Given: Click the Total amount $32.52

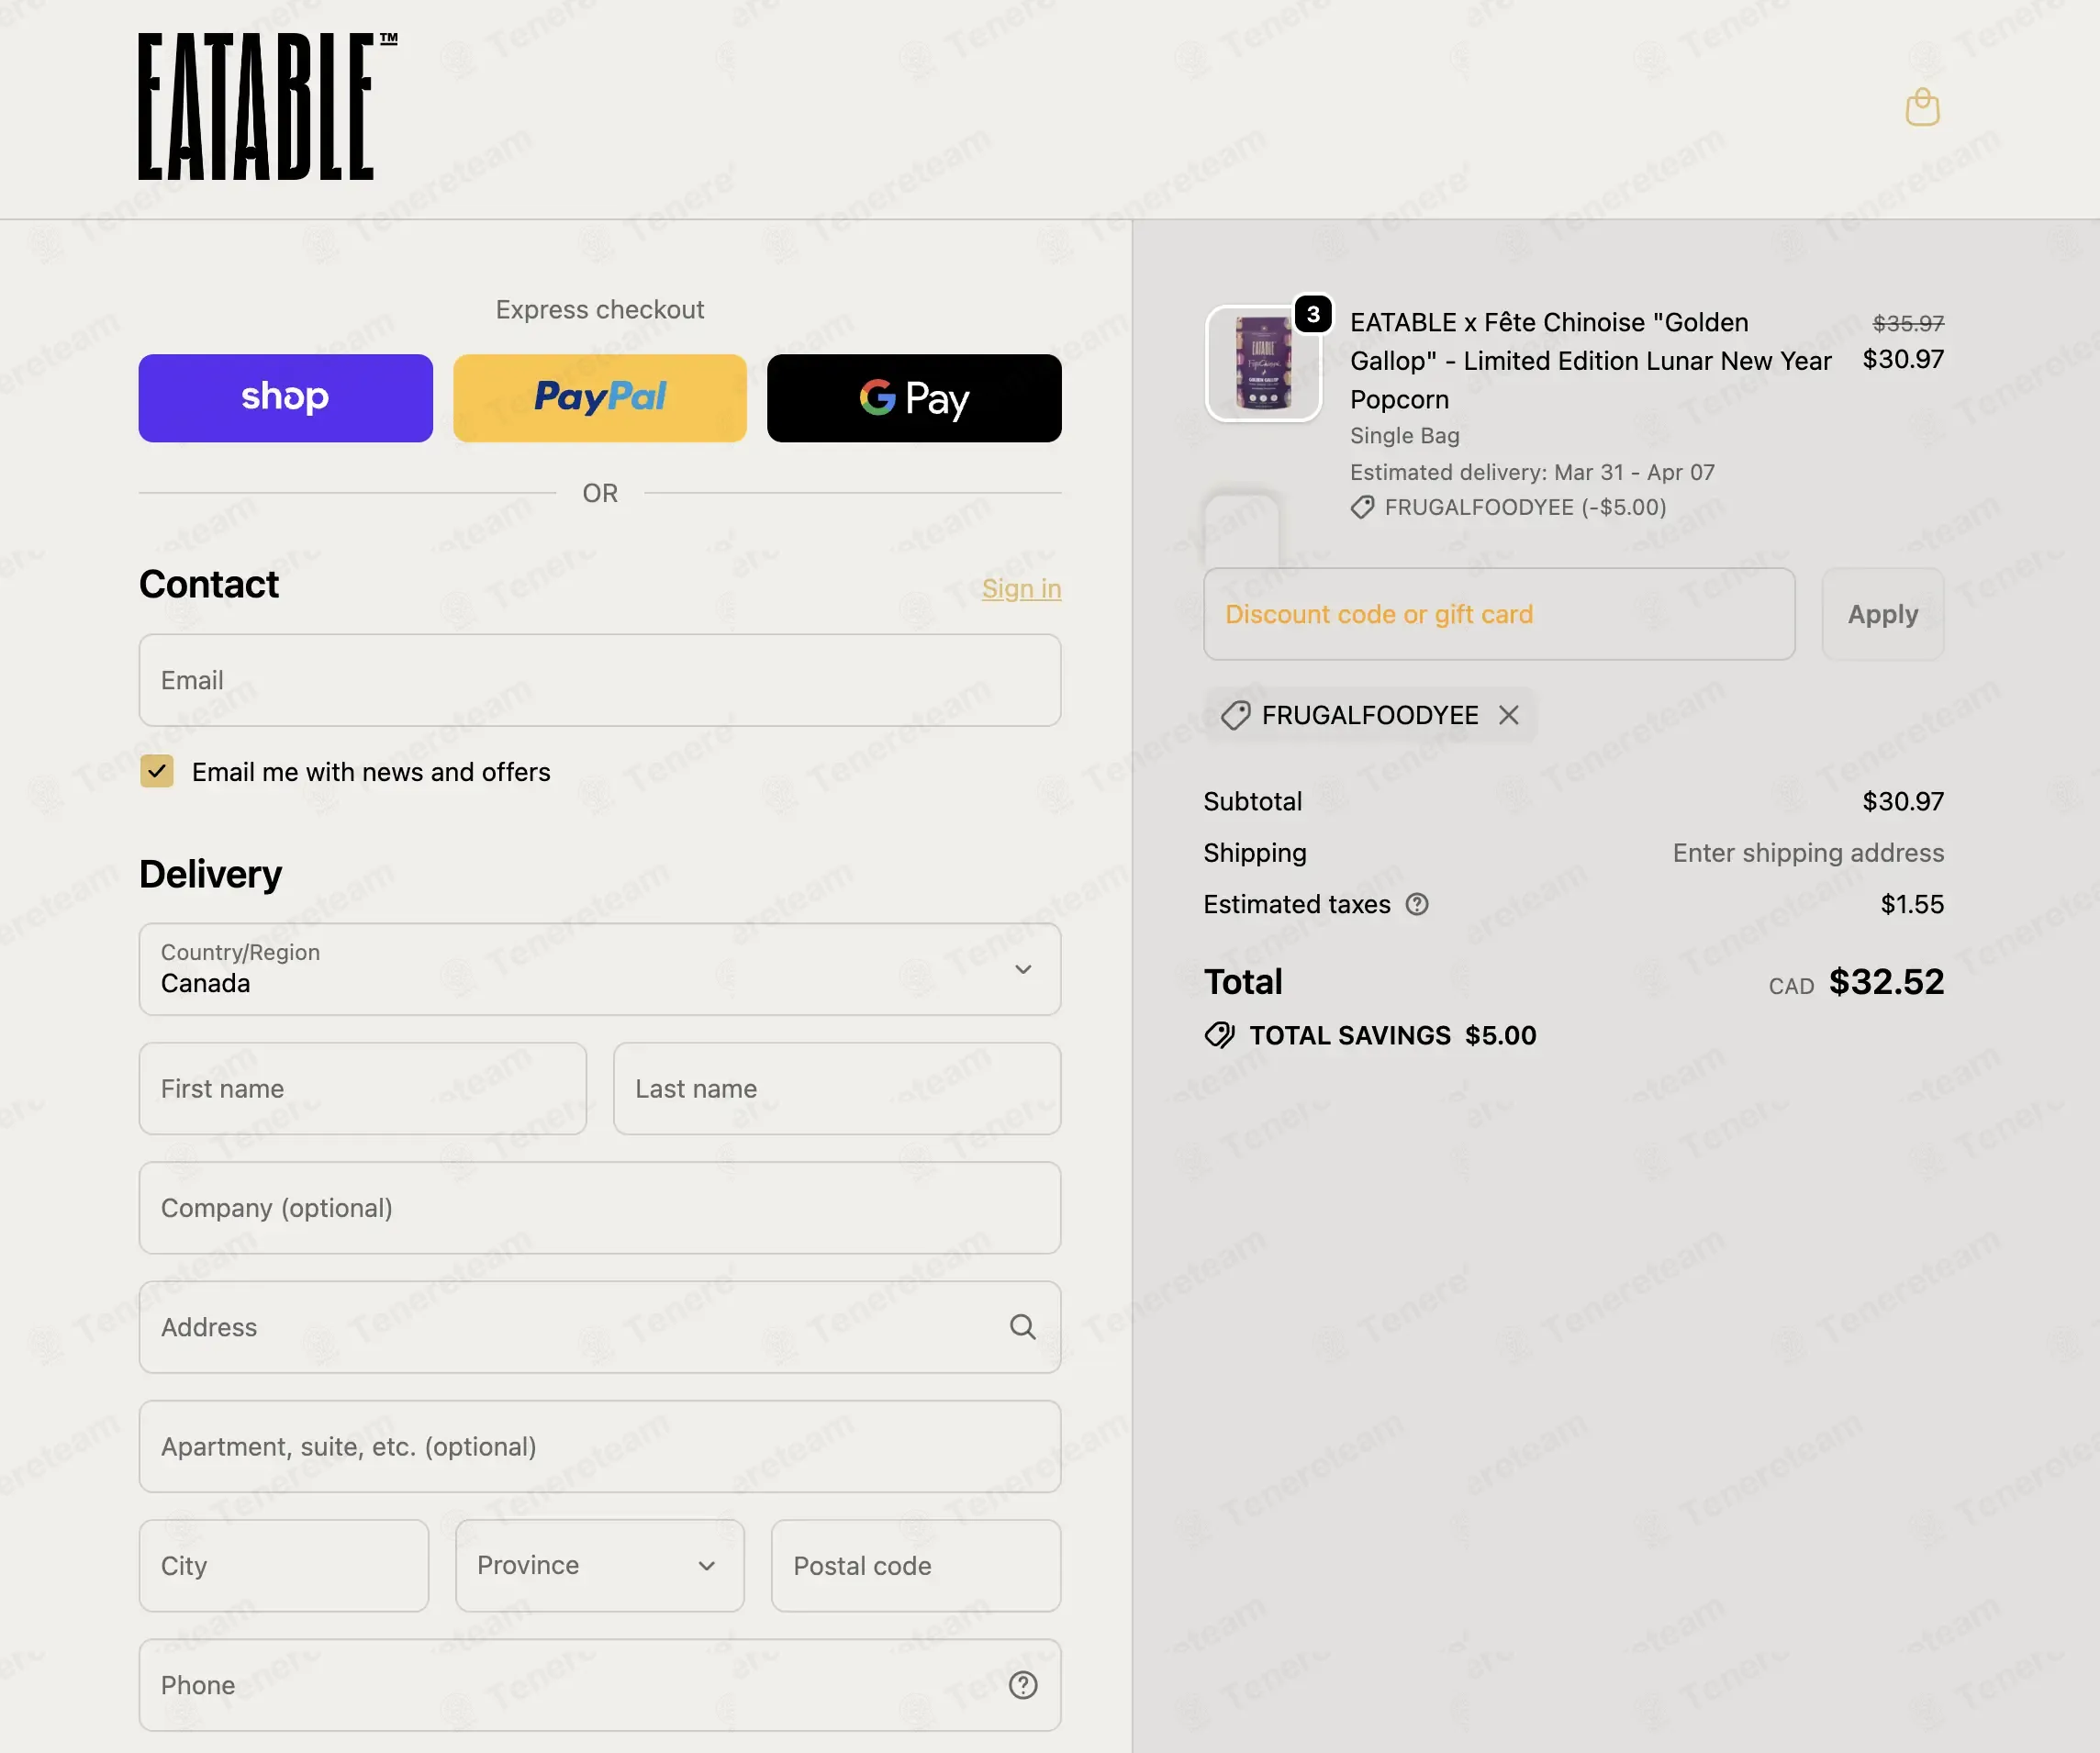Looking at the screenshot, I should point(1886,981).
